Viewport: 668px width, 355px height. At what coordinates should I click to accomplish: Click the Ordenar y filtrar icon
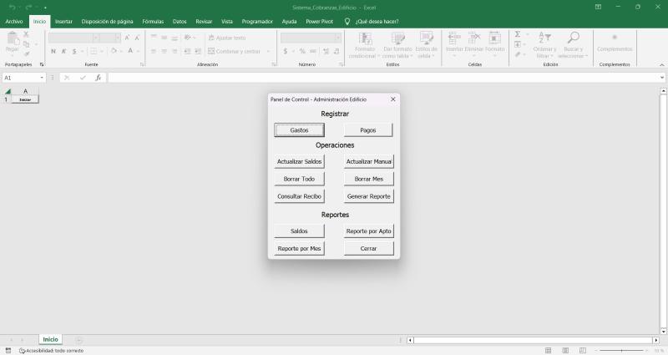coord(544,38)
